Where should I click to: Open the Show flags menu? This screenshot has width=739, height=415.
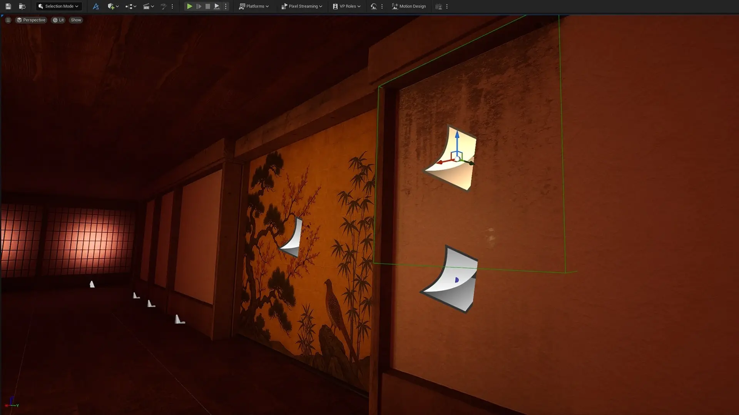(x=76, y=20)
